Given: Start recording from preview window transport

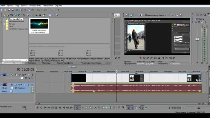Looking at the screenshot, I should (x=140, y=58).
